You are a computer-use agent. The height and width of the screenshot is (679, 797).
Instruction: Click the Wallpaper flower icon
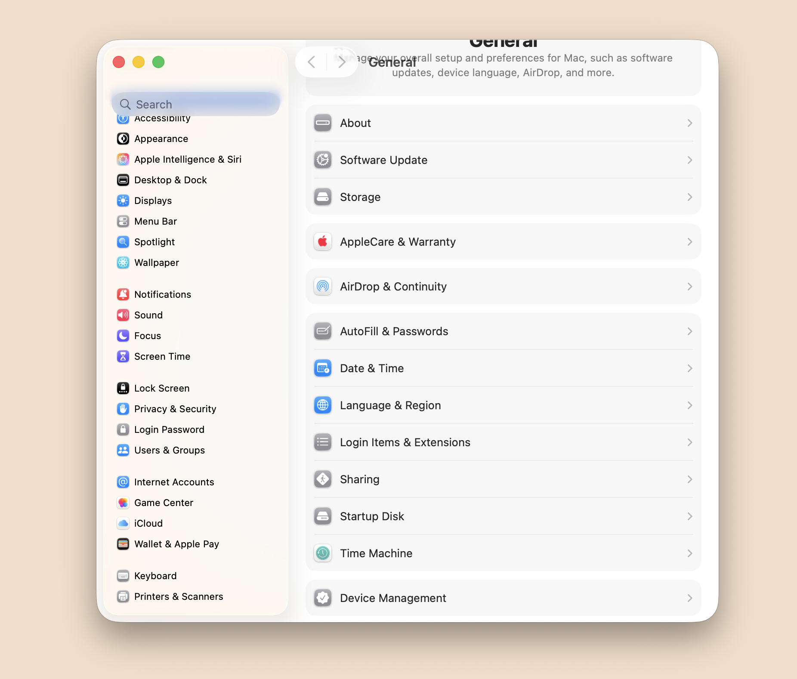[123, 262]
